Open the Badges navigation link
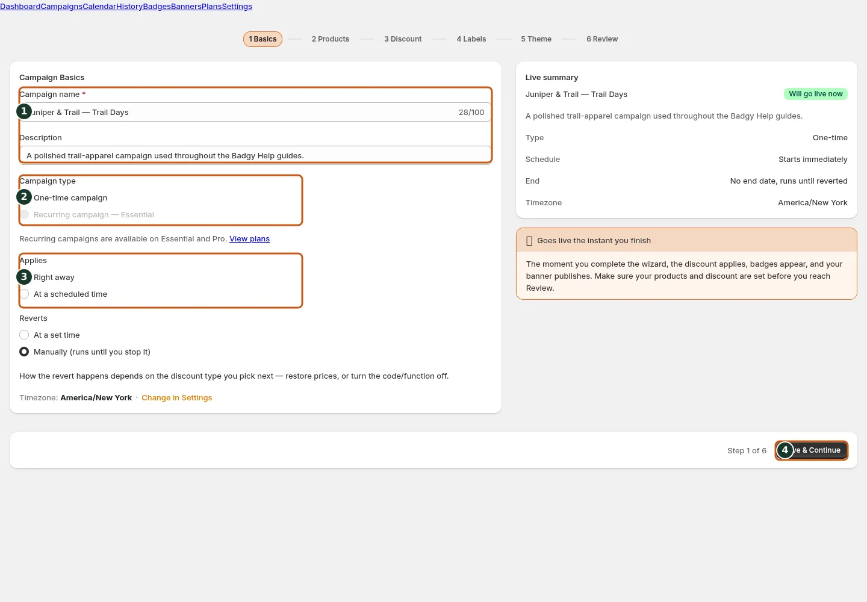Screen dimensions: 867x602 pyautogui.click(x=157, y=7)
